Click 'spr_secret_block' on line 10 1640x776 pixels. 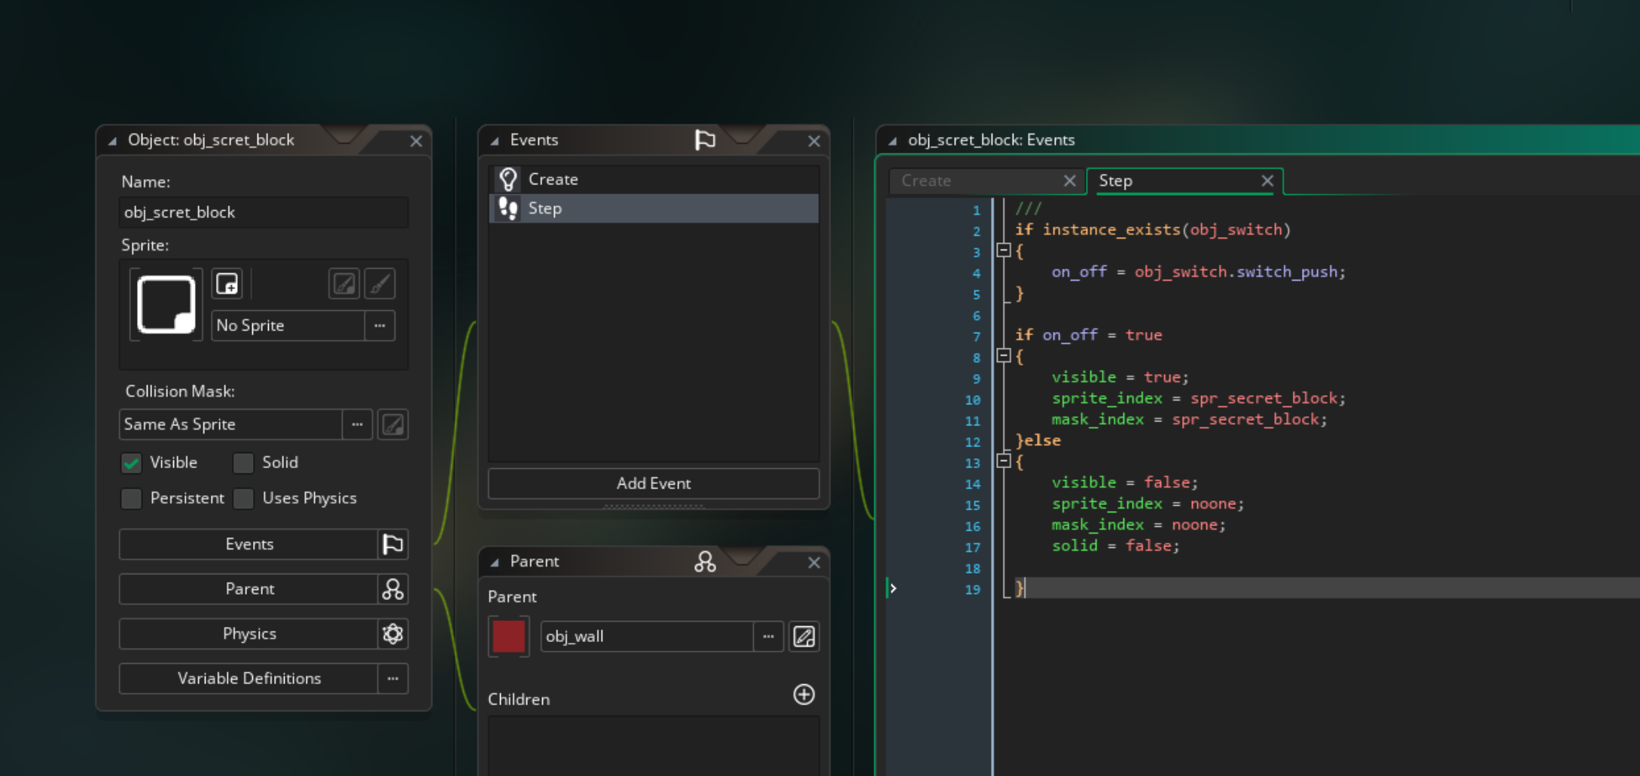click(1264, 398)
